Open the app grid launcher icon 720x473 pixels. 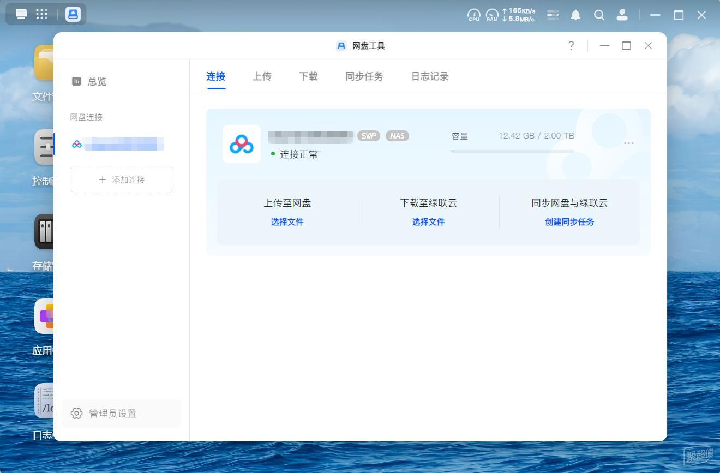(42, 14)
